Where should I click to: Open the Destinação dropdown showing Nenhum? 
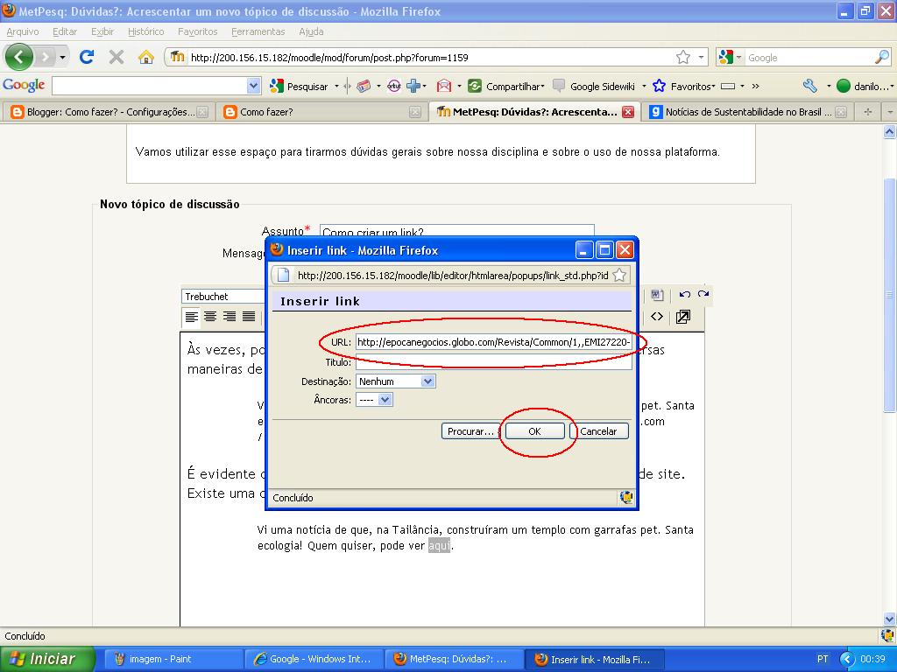click(x=395, y=381)
